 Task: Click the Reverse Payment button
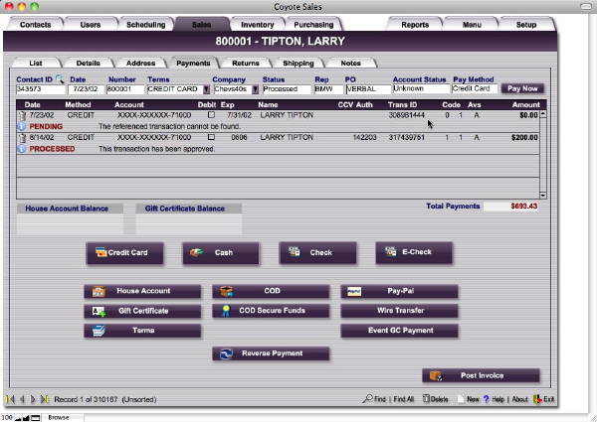tap(271, 353)
